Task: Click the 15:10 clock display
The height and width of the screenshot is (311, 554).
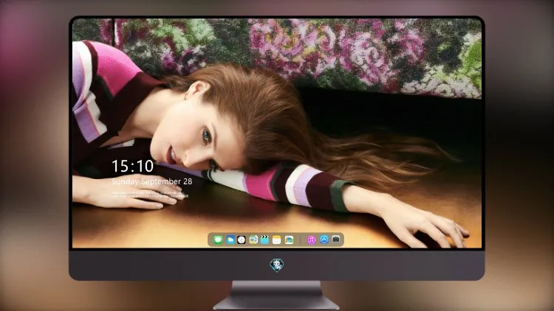Action: (132, 166)
